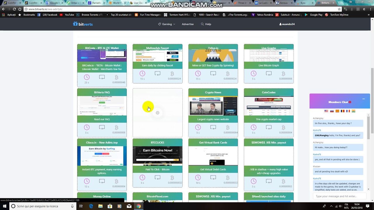Screen dimensions: 374x210
Task: Click the bitverts logo in header
Action: point(83,24)
